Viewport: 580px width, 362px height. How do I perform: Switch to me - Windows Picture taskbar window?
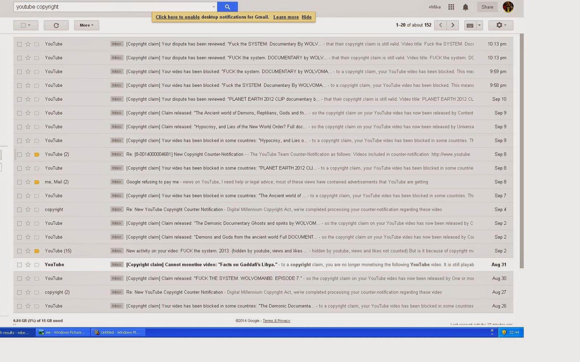tap(63, 332)
